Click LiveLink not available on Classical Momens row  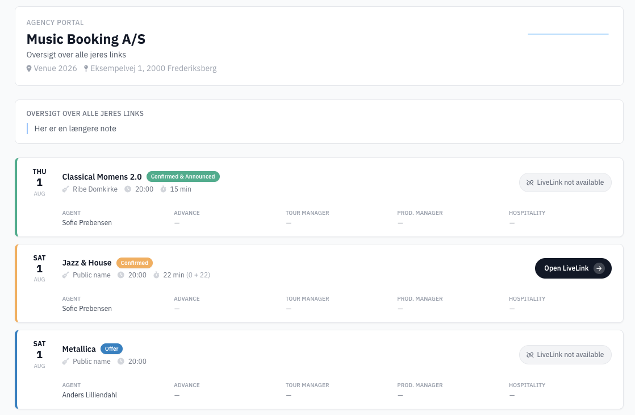(565, 182)
